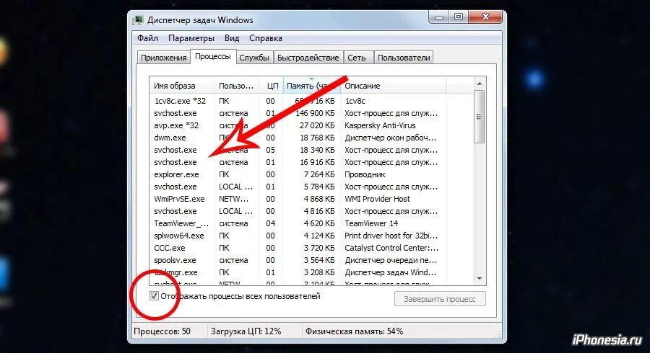Click Процессов: 50 in status bar
This screenshot has width=650, height=353.
coord(162,331)
